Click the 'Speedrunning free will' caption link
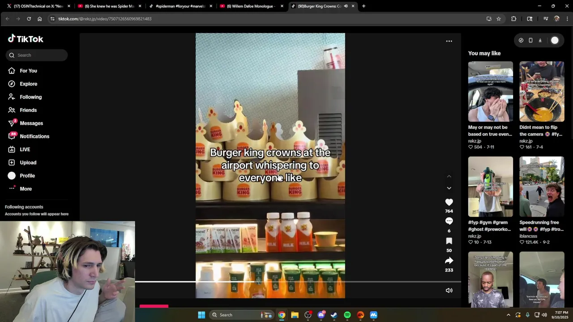The height and width of the screenshot is (322, 573). click(541, 226)
